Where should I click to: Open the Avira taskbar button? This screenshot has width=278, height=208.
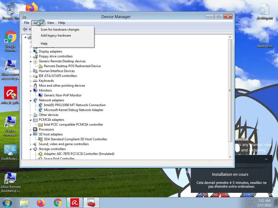pos(74,203)
